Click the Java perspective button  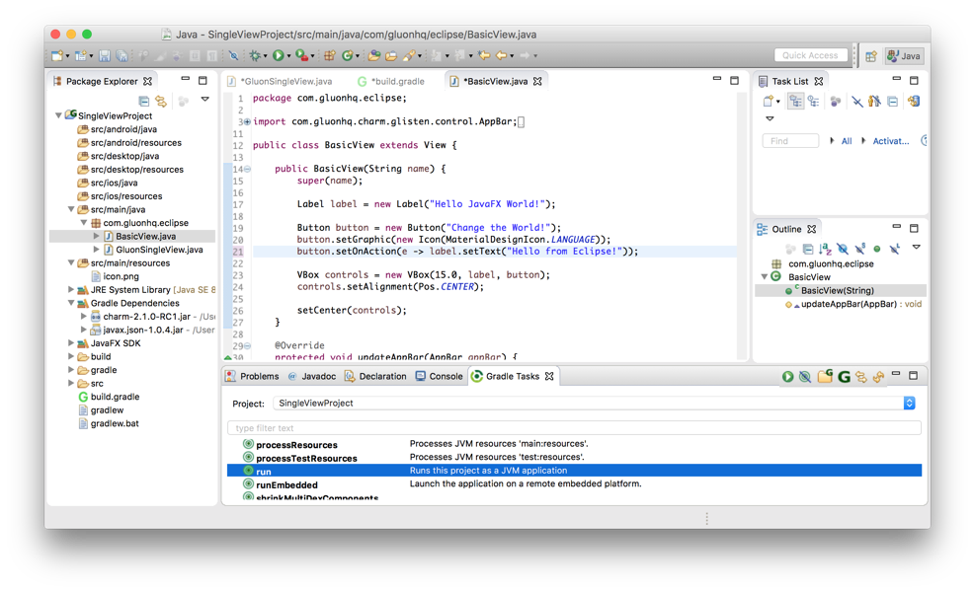[x=904, y=56]
